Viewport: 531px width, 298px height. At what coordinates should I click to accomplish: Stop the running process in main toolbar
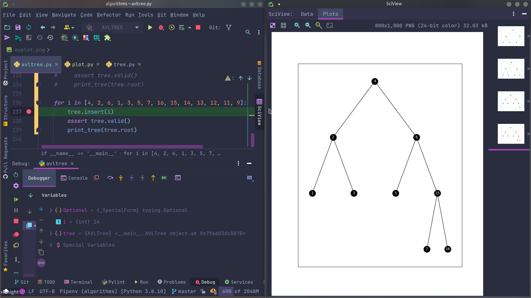198,27
